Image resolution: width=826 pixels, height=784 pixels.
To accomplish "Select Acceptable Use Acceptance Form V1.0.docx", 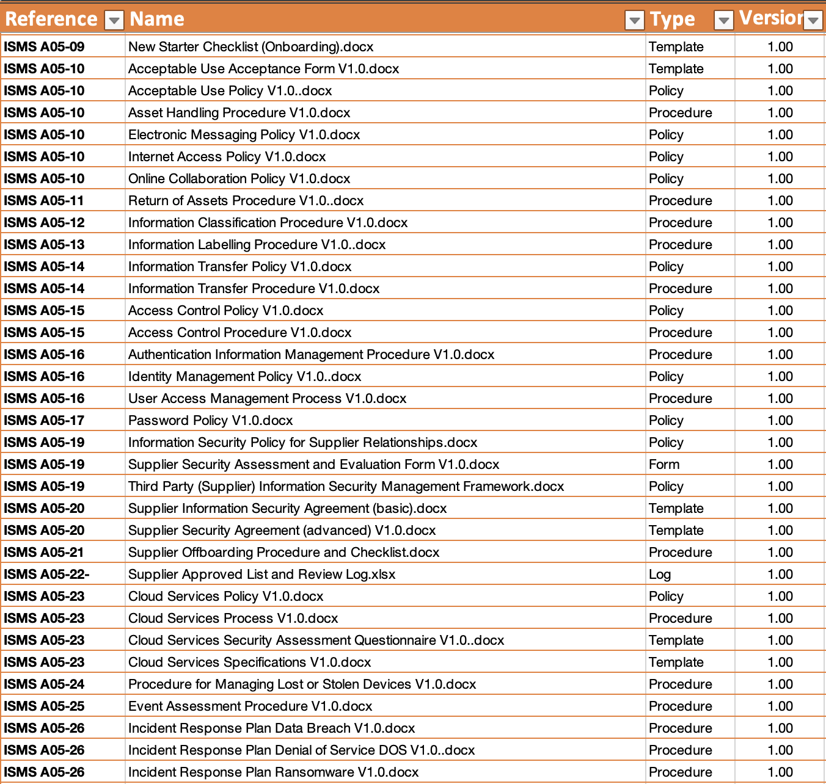I will pos(386,68).
